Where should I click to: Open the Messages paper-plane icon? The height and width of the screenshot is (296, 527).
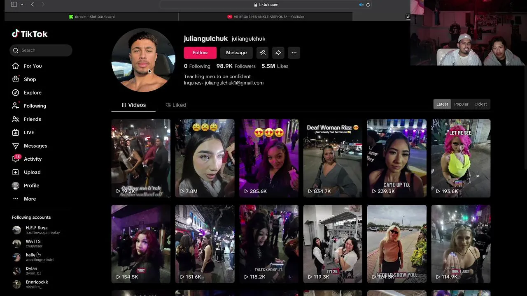click(x=16, y=146)
